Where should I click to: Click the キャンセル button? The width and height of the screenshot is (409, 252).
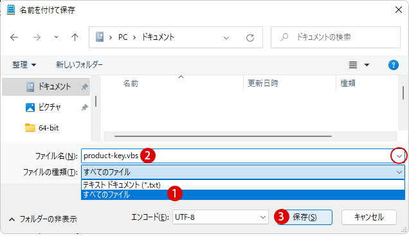coord(369,217)
